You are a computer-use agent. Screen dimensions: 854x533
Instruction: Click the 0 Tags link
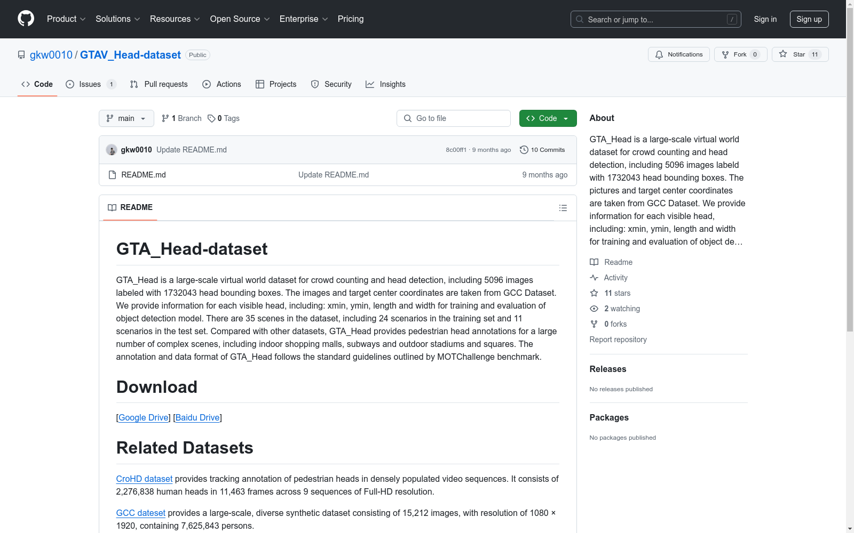(x=224, y=118)
